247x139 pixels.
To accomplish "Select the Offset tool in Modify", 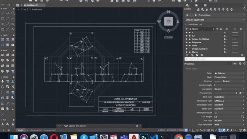I will (8, 92).
